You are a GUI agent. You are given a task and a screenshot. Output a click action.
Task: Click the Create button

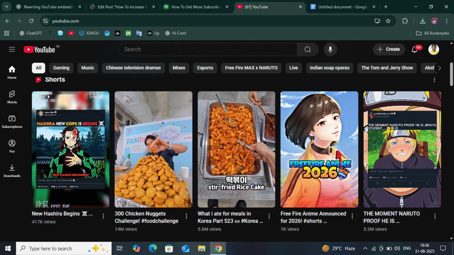pos(388,50)
